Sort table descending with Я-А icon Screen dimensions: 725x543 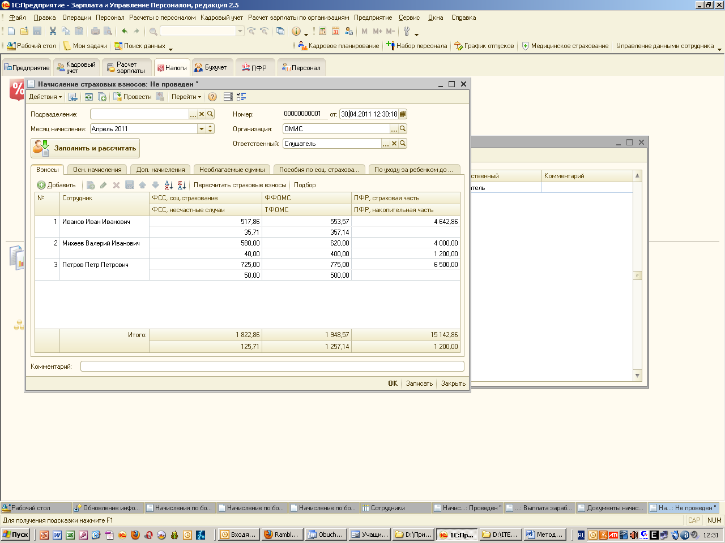click(x=182, y=185)
